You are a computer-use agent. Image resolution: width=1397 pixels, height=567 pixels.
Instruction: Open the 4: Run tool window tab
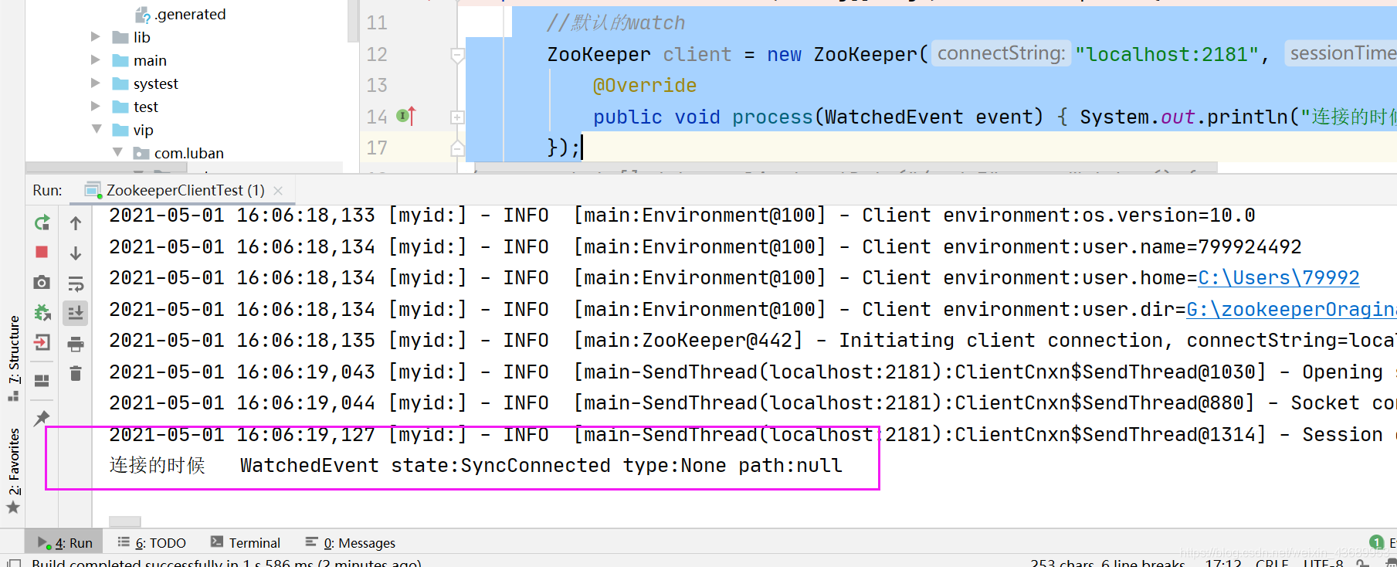pos(65,542)
